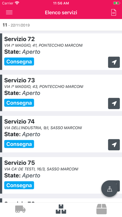
Task: Navigate to Servizio 74 address
Action: coord(114,145)
